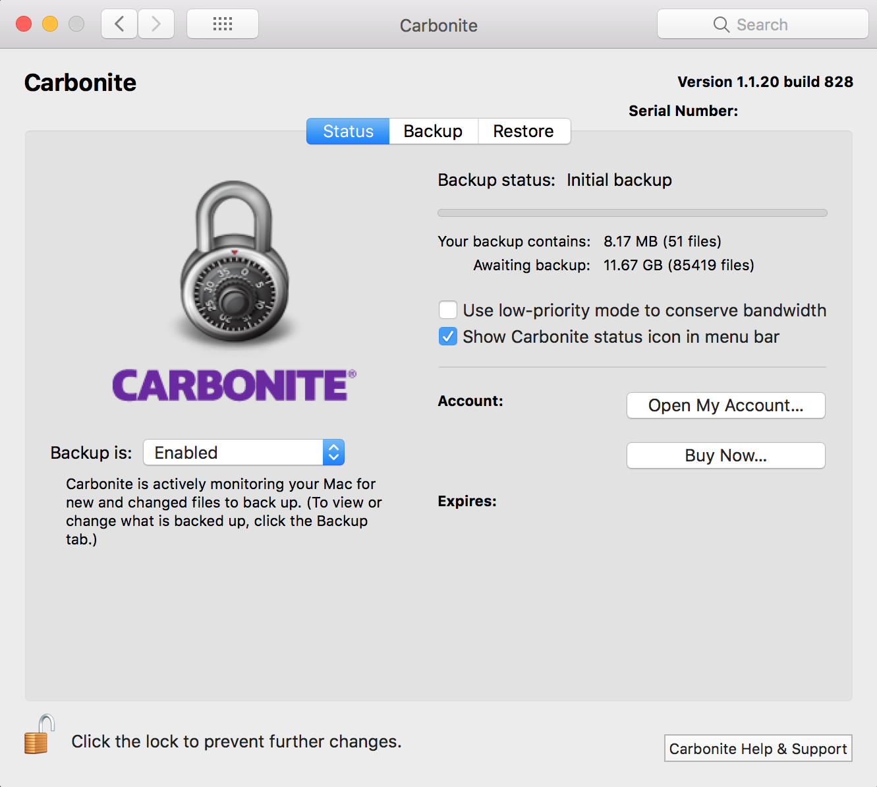The width and height of the screenshot is (877, 787).
Task: Minimize the window with the yellow button
Action: point(50,24)
